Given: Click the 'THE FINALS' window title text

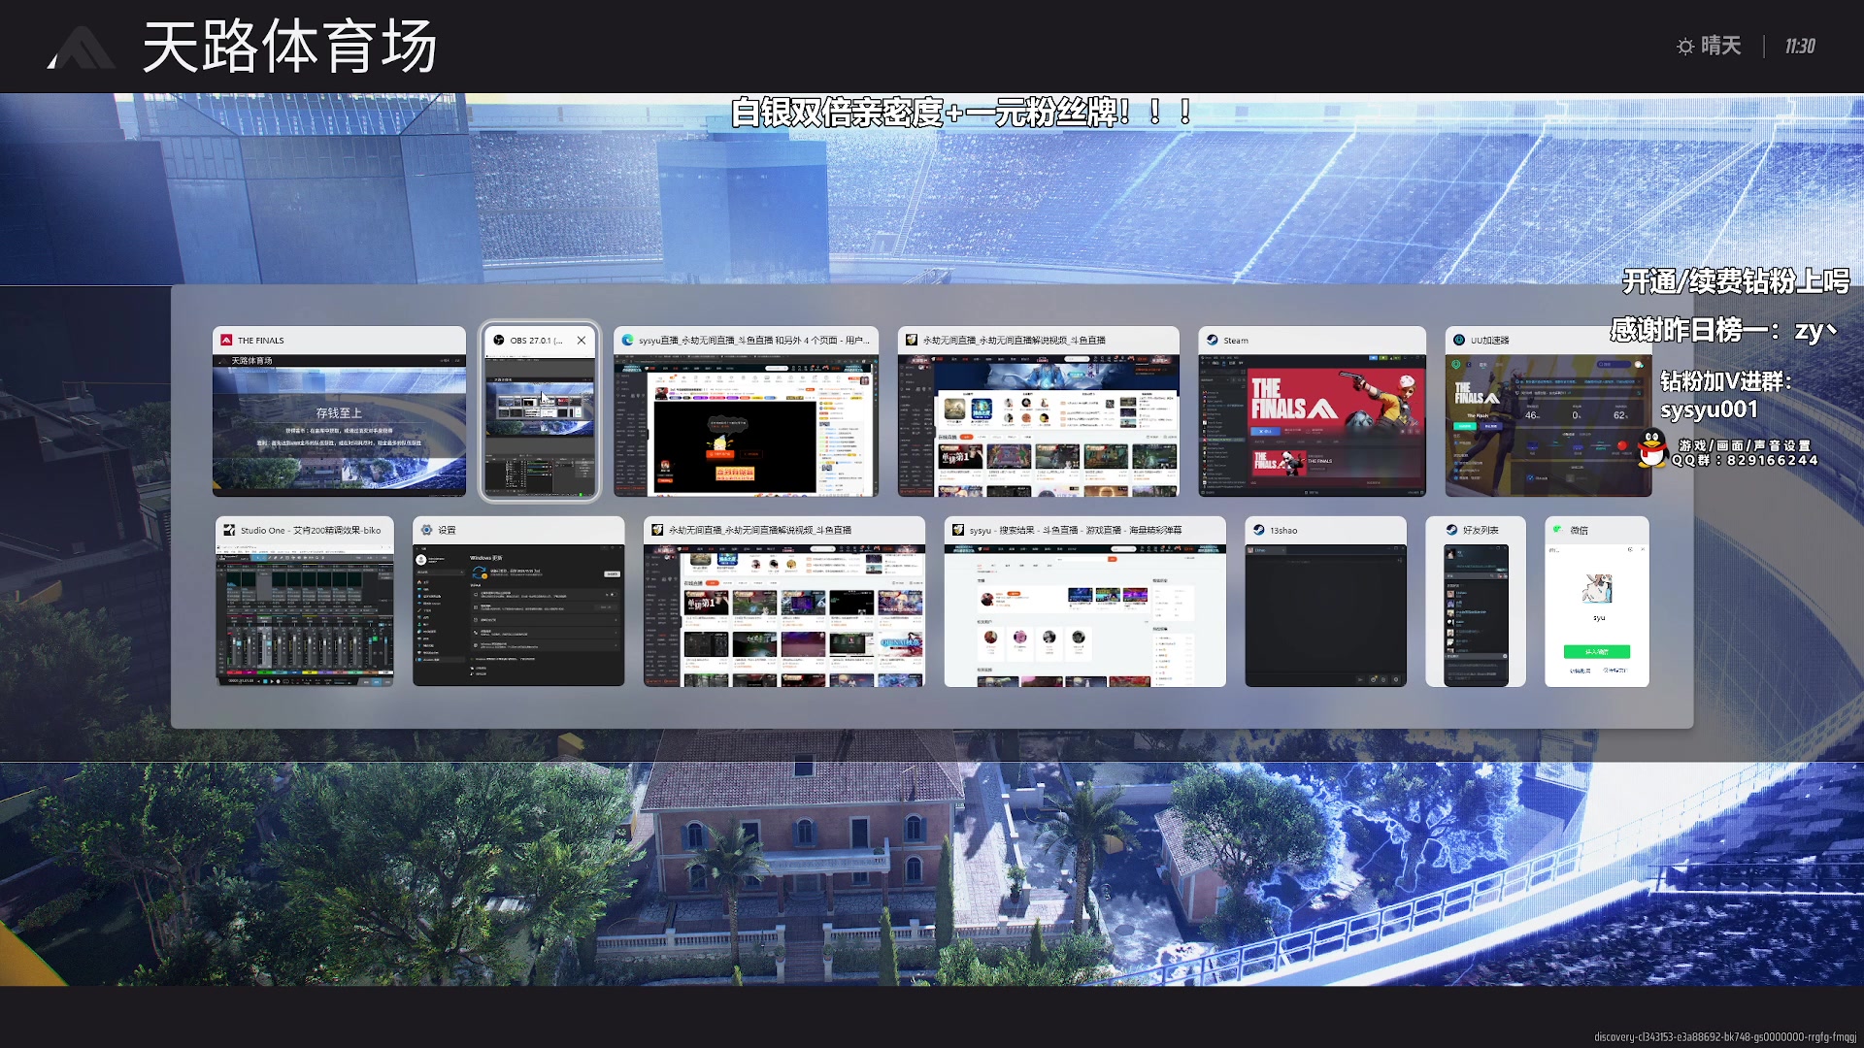Looking at the screenshot, I should (x=261, y=341).
